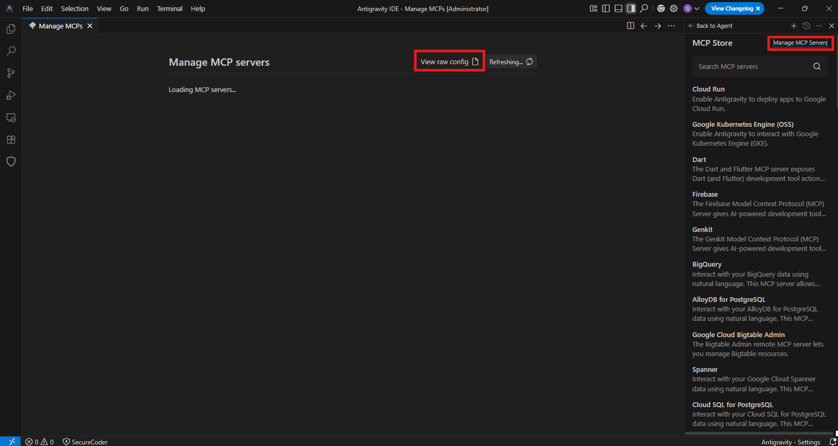Open errors and warnings in status bar
Image resolution: width=838 pixels, height=446 pixels.
(39, 442)
